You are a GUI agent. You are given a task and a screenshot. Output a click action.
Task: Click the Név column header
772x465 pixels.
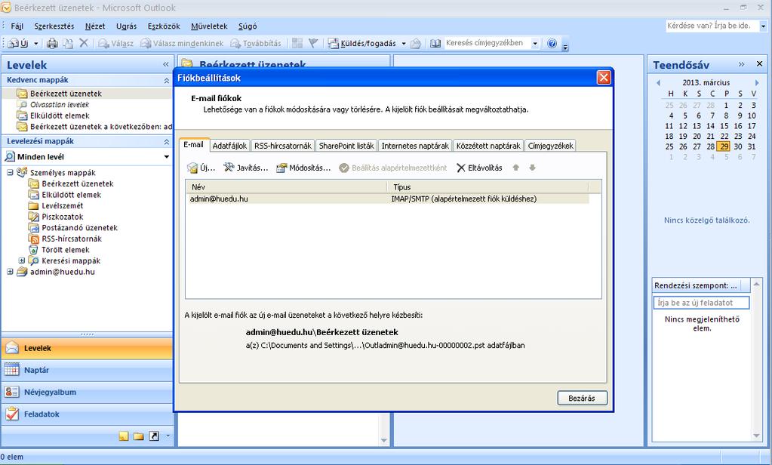[287, 187]
